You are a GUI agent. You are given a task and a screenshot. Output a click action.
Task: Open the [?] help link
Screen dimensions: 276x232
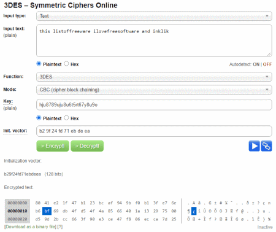(x=60, y=227)
